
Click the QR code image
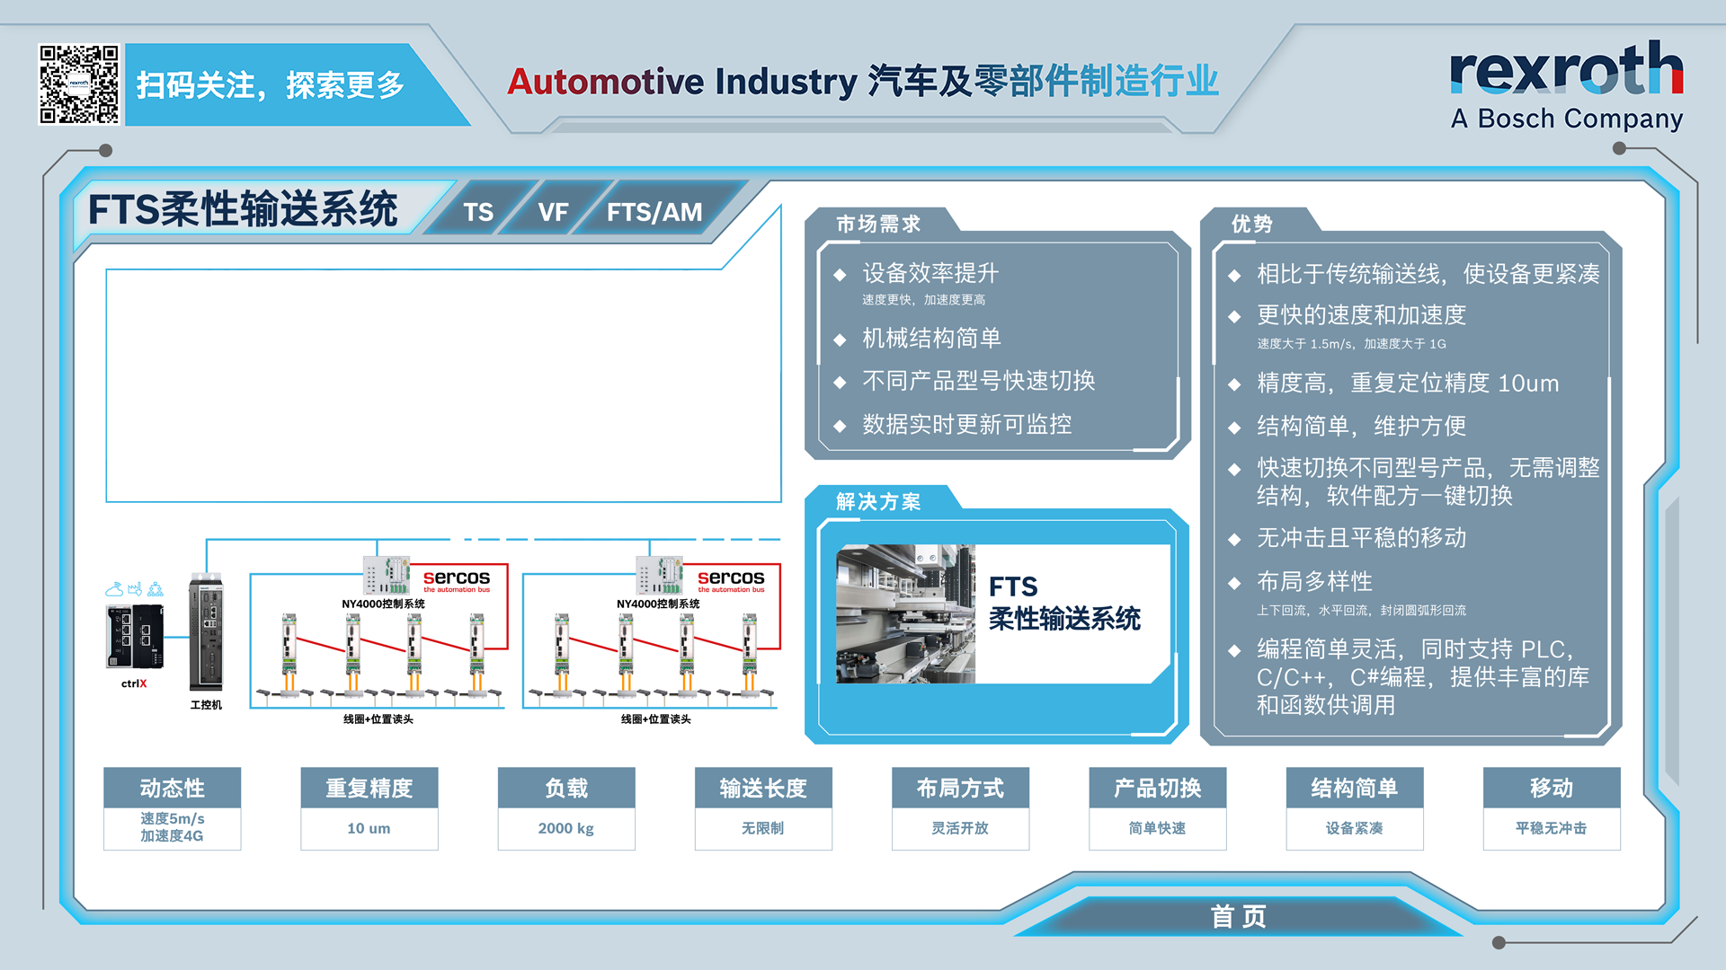79,84
